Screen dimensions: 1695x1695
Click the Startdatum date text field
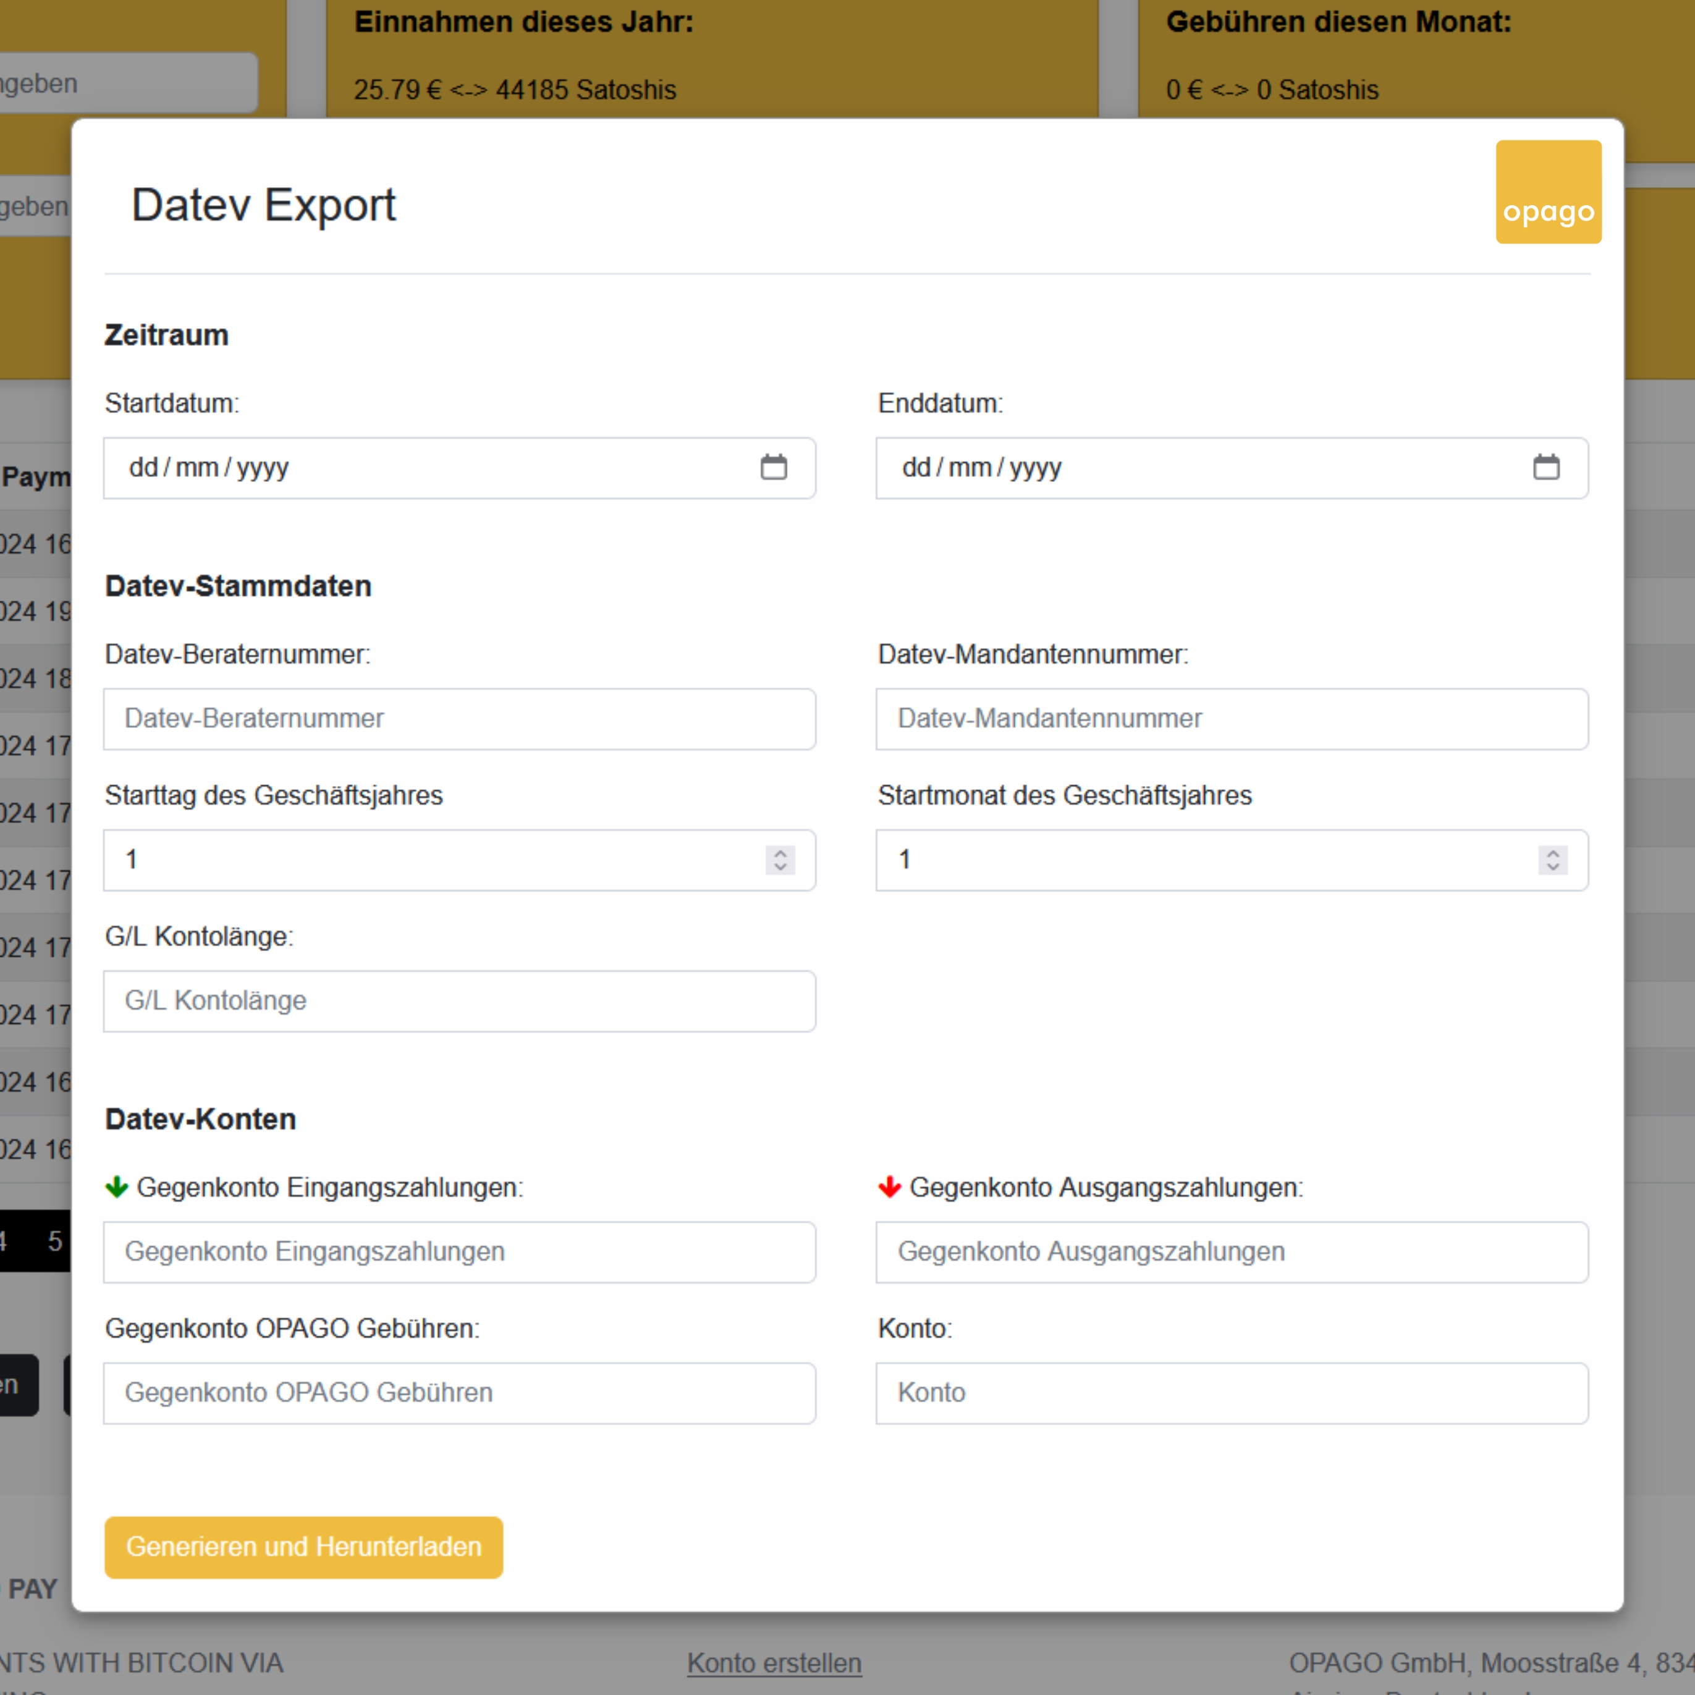point(395,468)
